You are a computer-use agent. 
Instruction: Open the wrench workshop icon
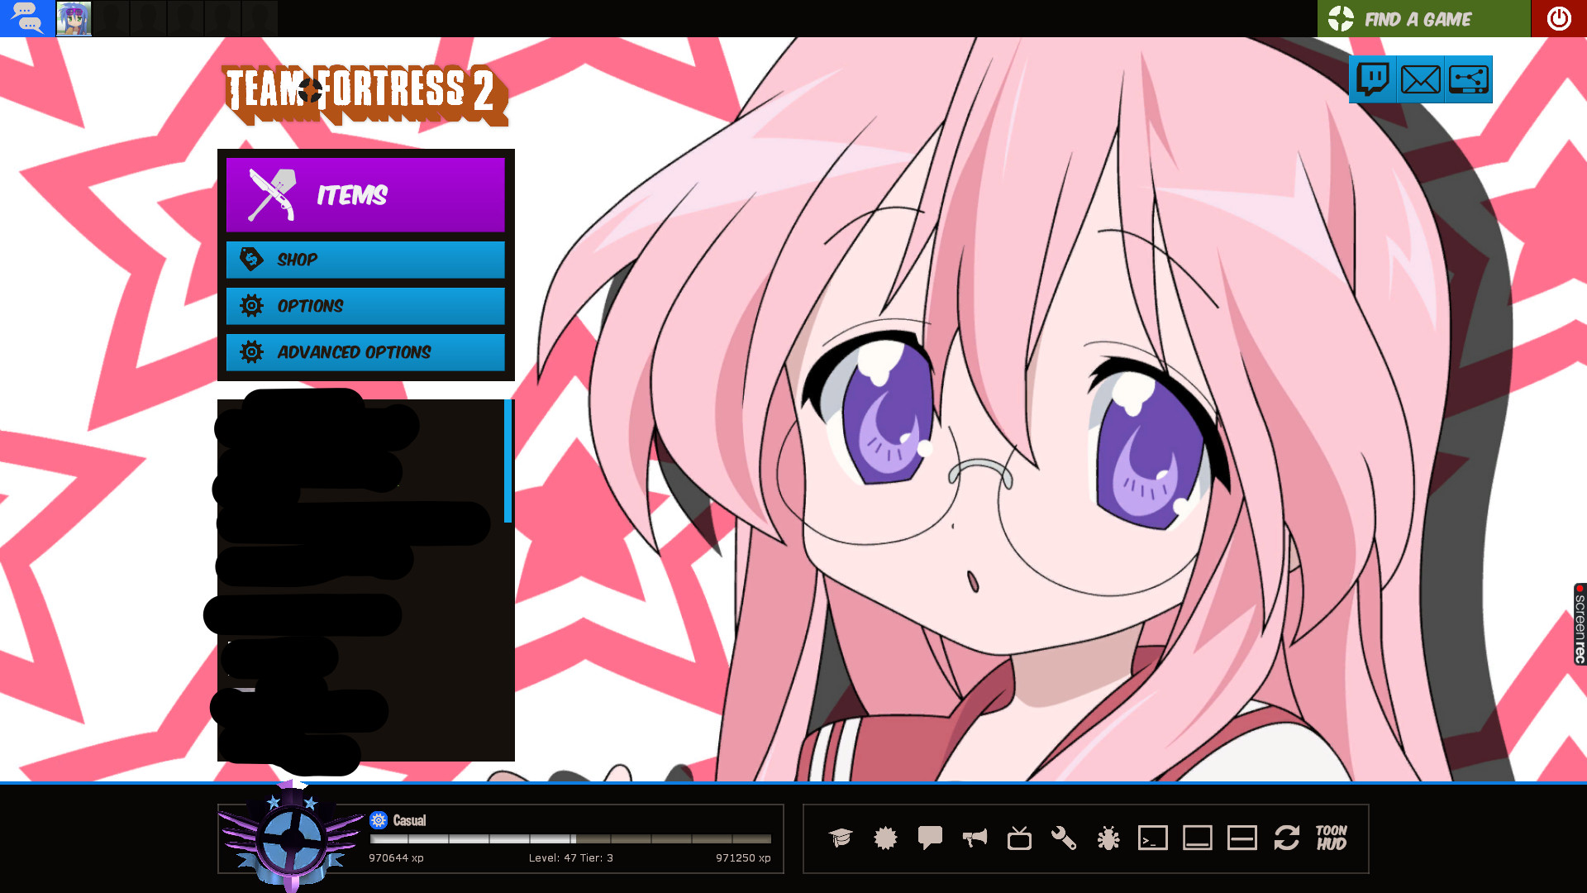[1064, 838]
